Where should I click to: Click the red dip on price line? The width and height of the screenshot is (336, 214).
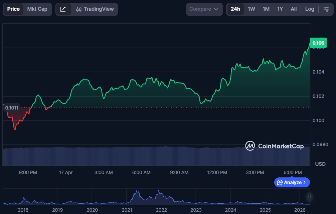coord(15,128)
